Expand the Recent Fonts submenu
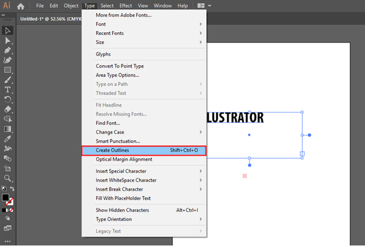Image resolution: width=365 pixels, height=246 pixels. [x=144, y=33]
